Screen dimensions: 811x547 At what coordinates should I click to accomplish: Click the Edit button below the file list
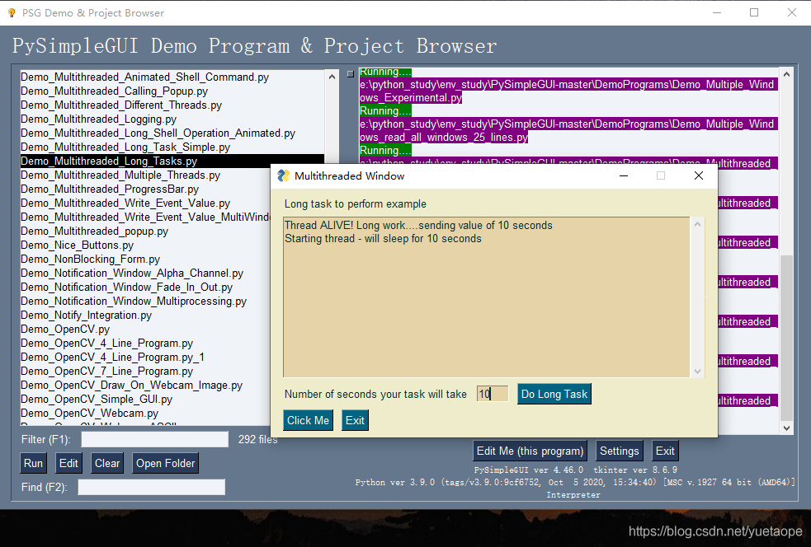[x=68, y=463]
